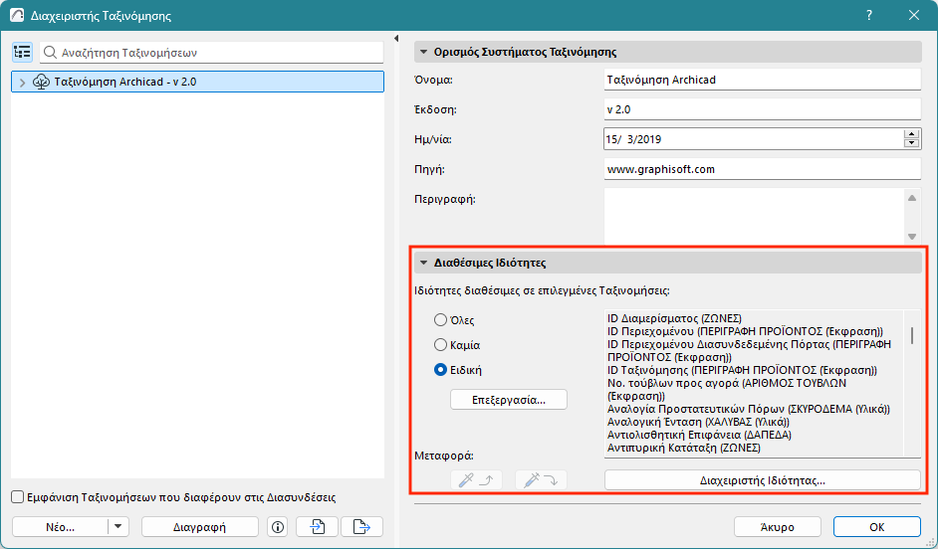The image size is (938, 549).
Task: Click the properties list scrollbar thumb
Action: click(x=912, y=335)
